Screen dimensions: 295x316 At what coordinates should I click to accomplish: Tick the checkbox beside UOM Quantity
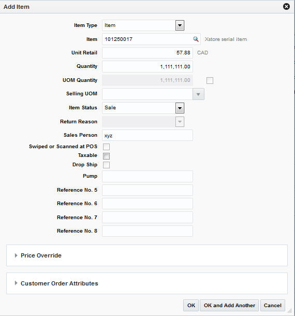tap(210, 80)
